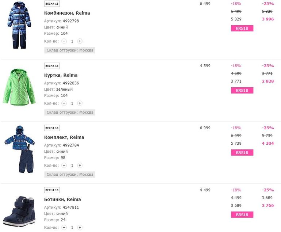This screenshot has width=281, height=232.
Task: Click the BRS18 promo badge for Куртка
Action: click(x=242, y=90)
